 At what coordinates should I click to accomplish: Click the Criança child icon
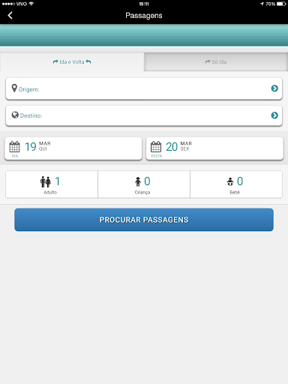138,181
